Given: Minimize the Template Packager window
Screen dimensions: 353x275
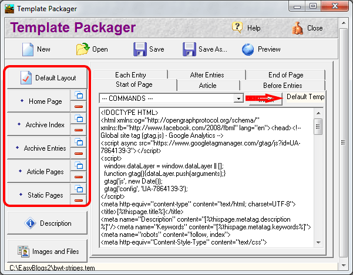Looking at the screenshot, I should click(297, 6).
